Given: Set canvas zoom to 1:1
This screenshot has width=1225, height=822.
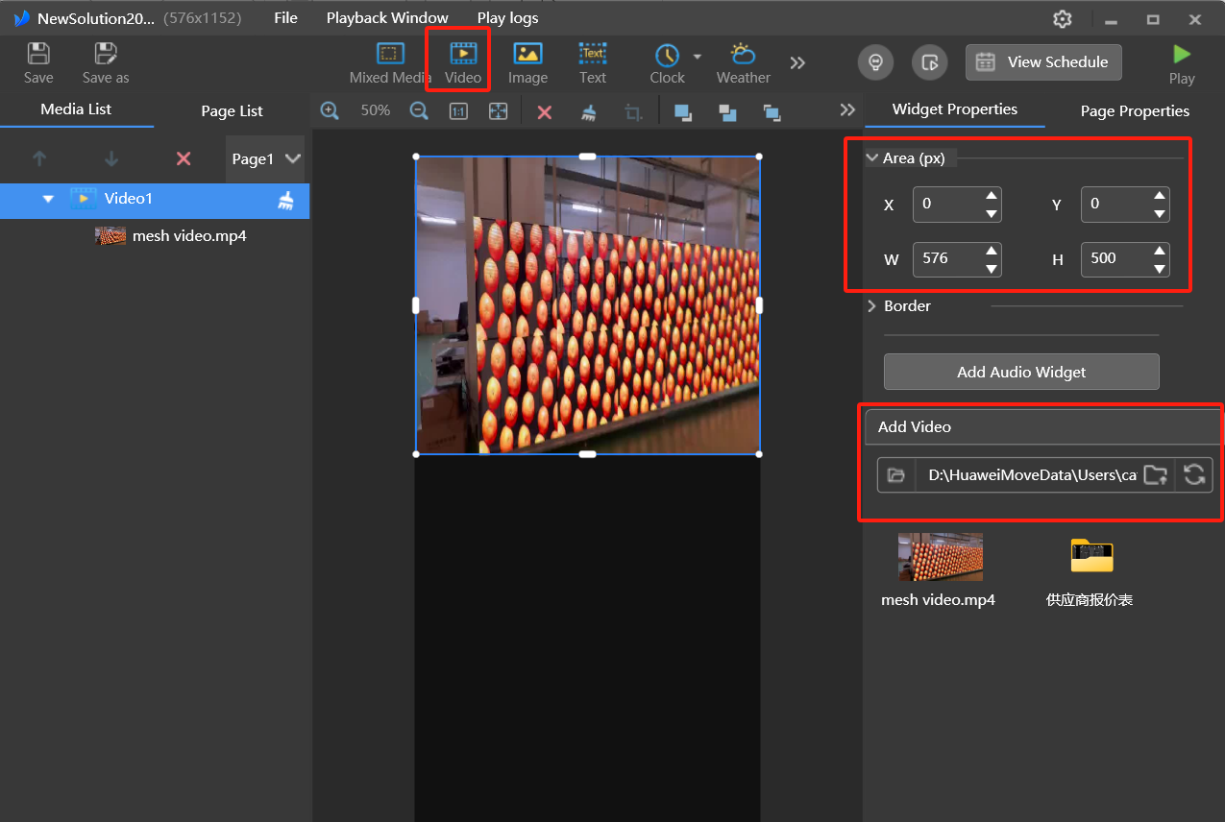Looking at the screenshot, I should point(458,111).
